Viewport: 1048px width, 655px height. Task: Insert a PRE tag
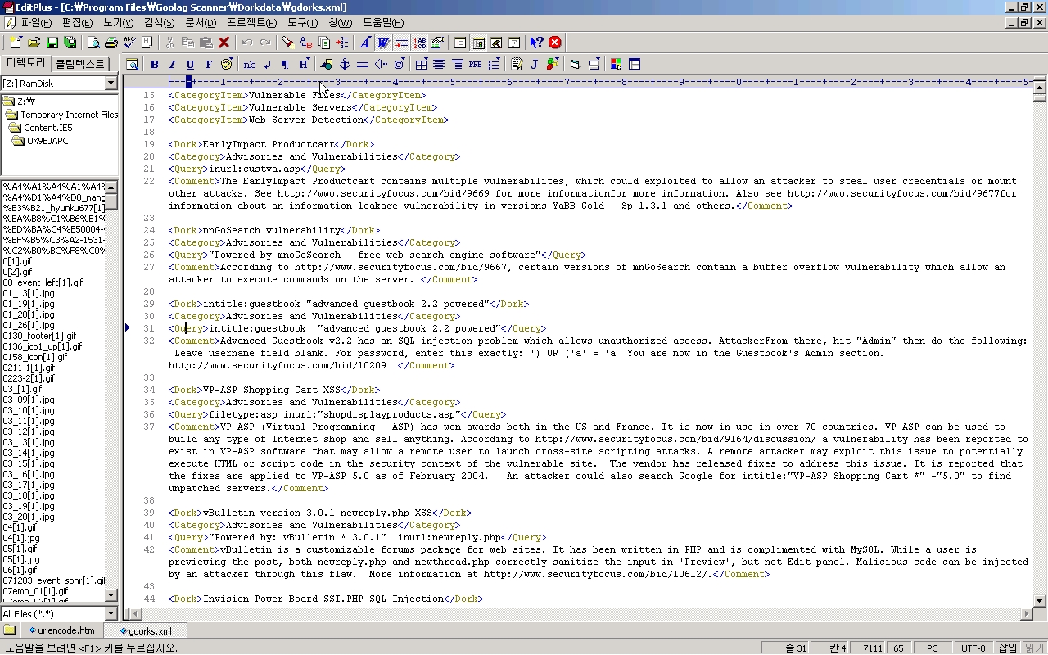coord(475,64)
